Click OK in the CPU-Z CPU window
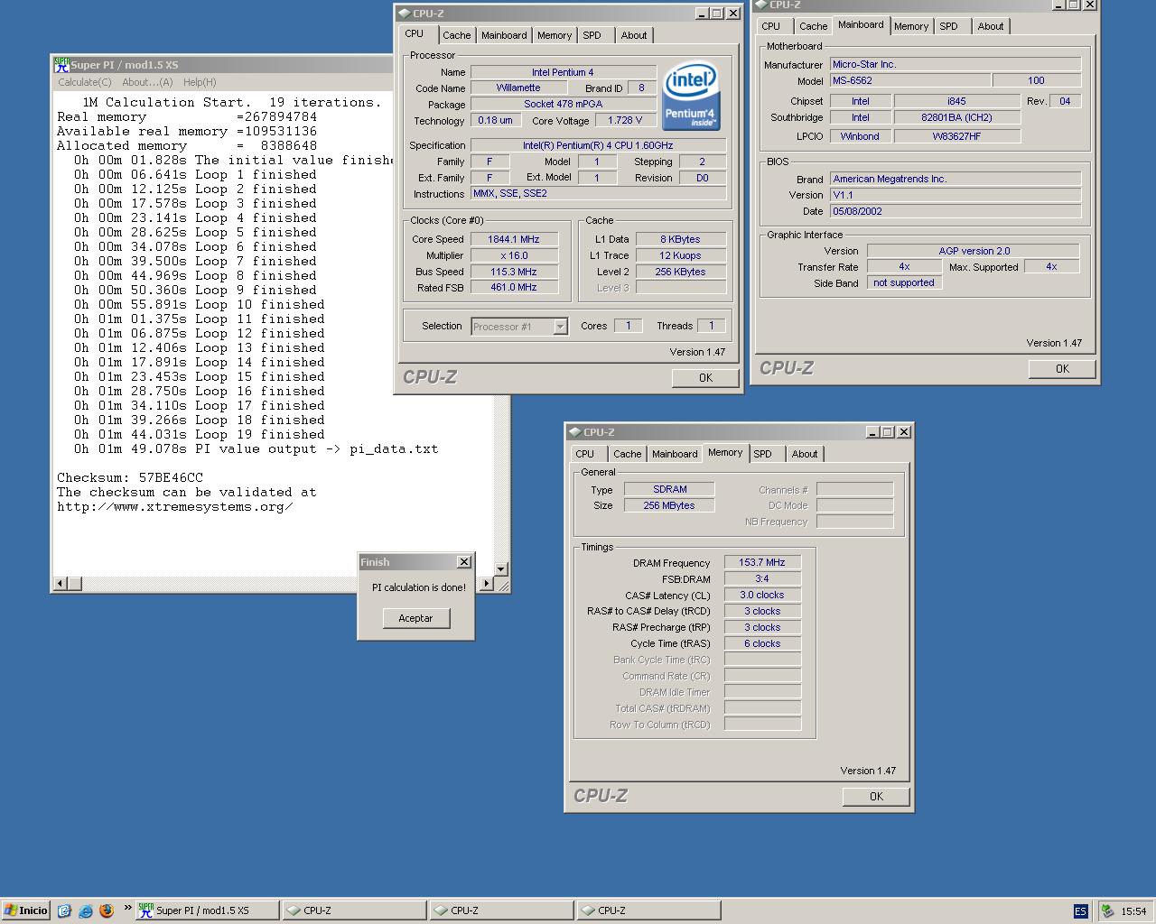Screen dimensions: 1156x924 [705, 378]
